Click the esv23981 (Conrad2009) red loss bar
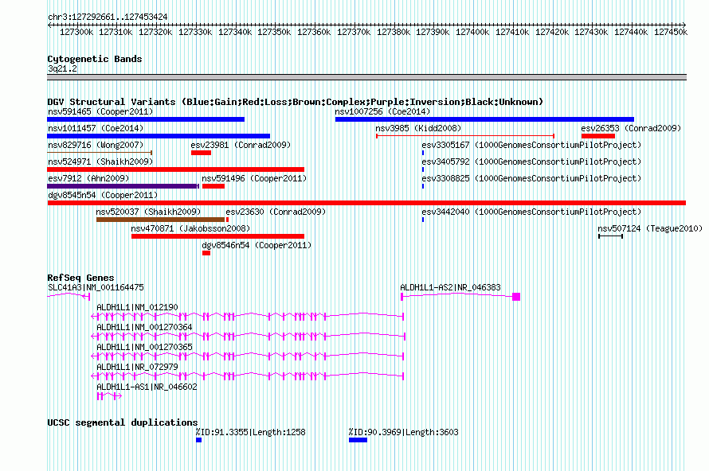This screenshot has height=471, width=709. click(x=201, y=153)
